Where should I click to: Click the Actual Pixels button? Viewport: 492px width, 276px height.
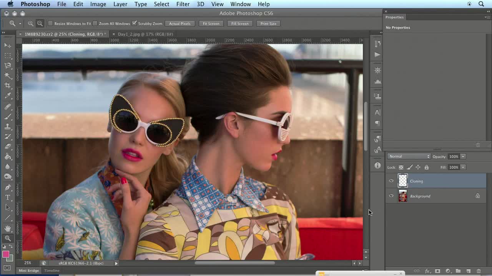[x=180, y=23]
